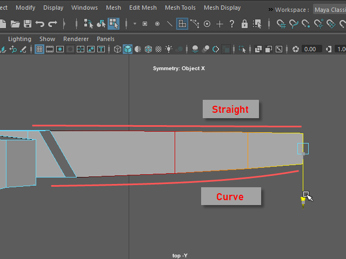Toggle wireframe display cube icon
Screen dimensions: 346x259
[x=117, y=49]
